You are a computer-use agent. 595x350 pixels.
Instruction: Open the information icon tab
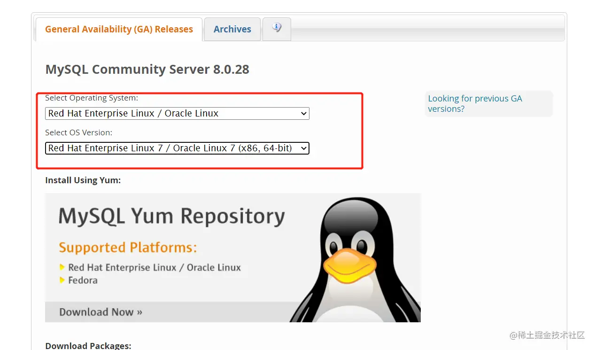pyautogui.click(x=277, y=28)
